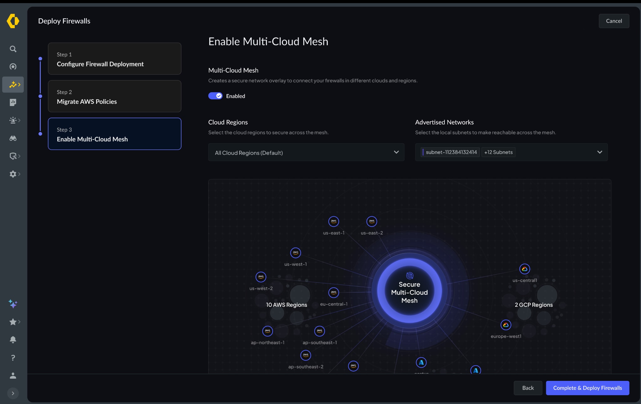This screenshot has height=404, width=641.
Task: Expand the shield search submenu chevron
Action: [x=19, y=156]
